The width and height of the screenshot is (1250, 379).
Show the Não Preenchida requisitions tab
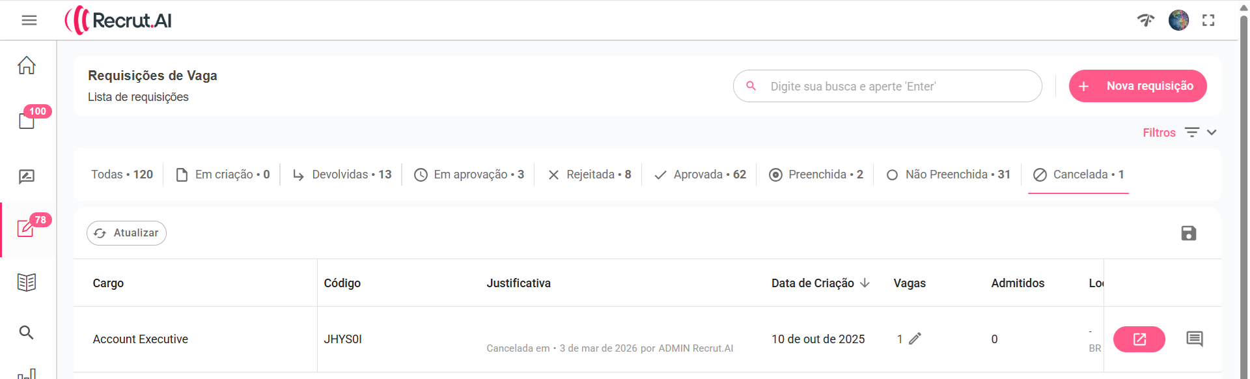click(x=948, y=175)
